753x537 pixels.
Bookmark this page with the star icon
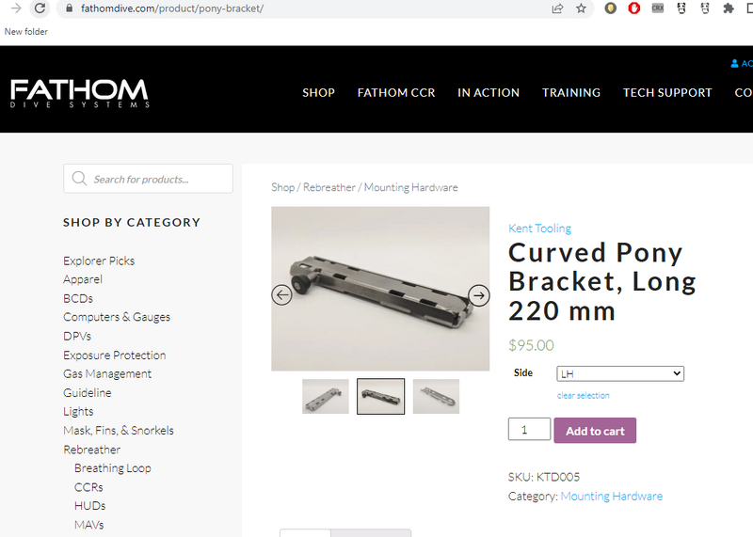(x=581, y=8)
